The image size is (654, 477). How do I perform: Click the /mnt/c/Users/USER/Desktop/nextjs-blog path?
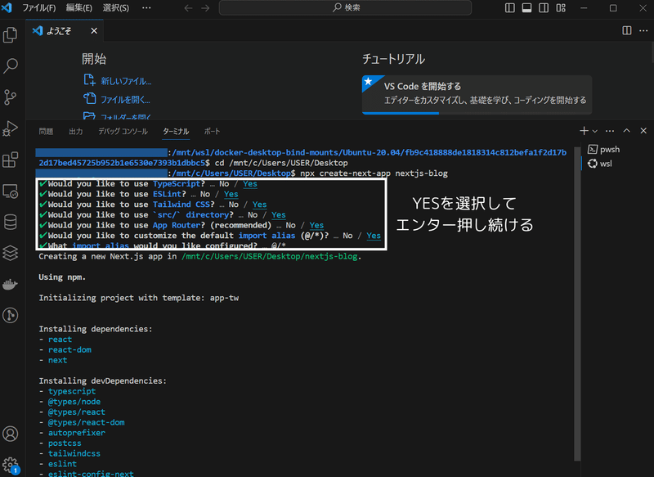(x=269, y=256)
